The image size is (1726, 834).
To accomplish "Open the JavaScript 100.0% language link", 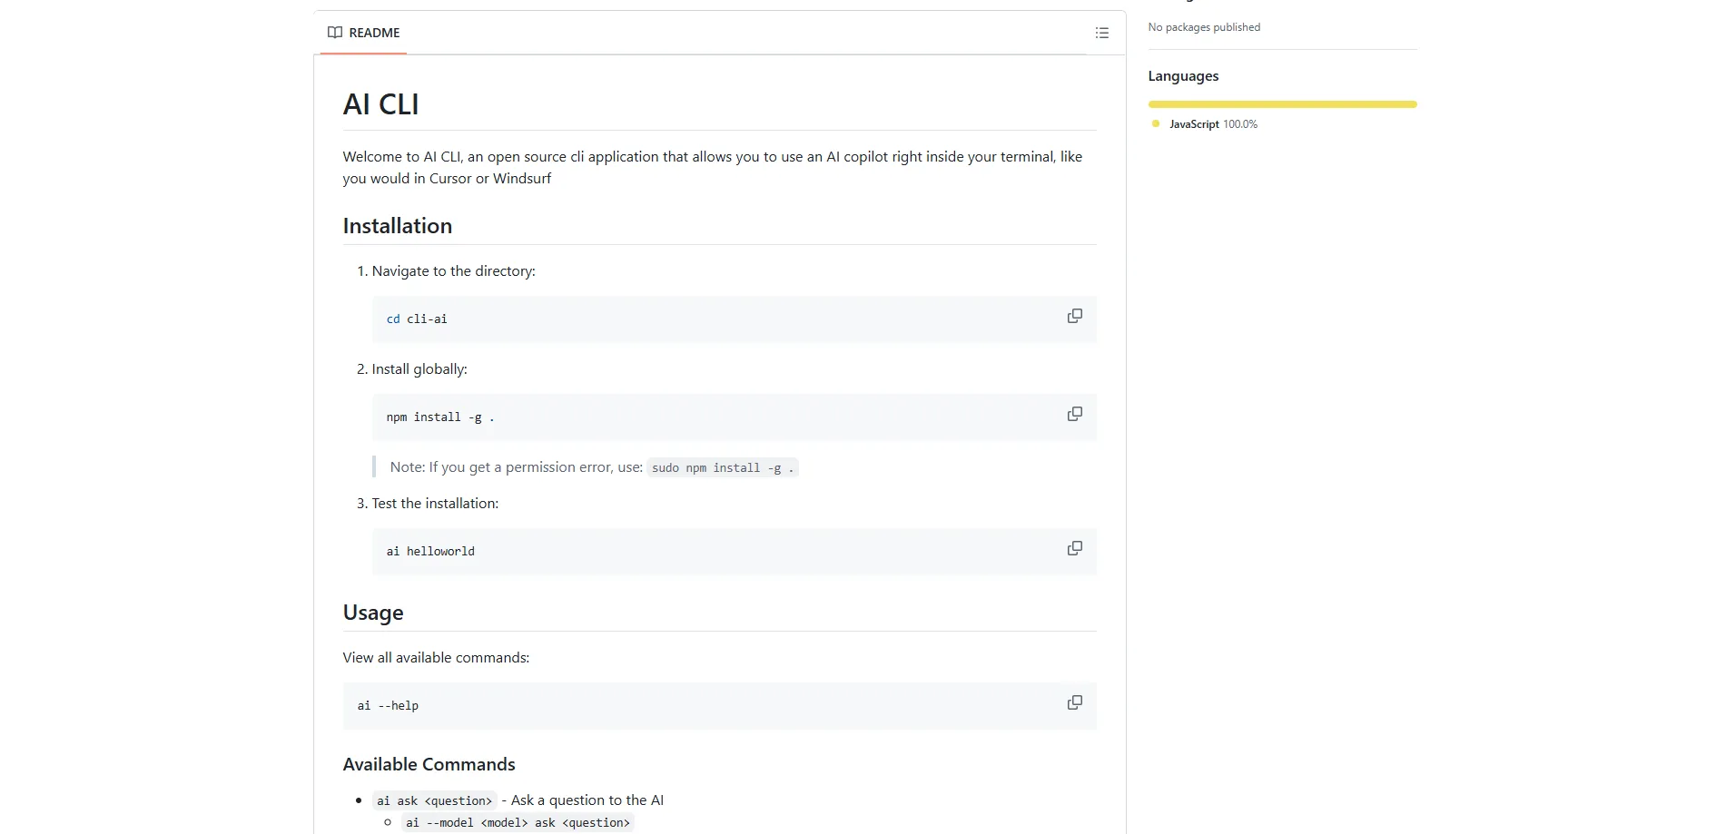I will point(1212,124).
